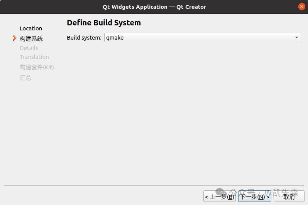Click the Translation step in the sidebar
308x205 pixels.
pos(34,57)
